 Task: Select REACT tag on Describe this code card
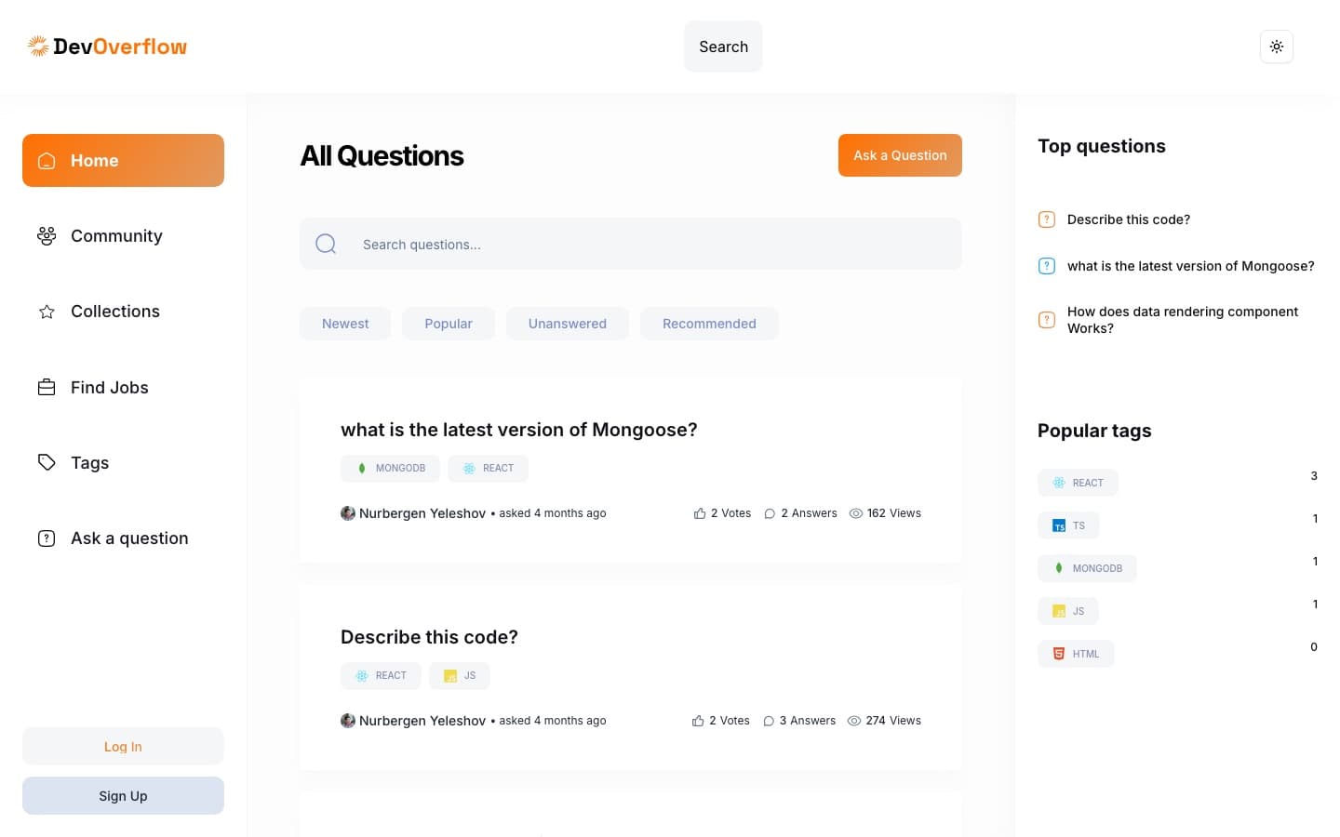tap(381, 675)
